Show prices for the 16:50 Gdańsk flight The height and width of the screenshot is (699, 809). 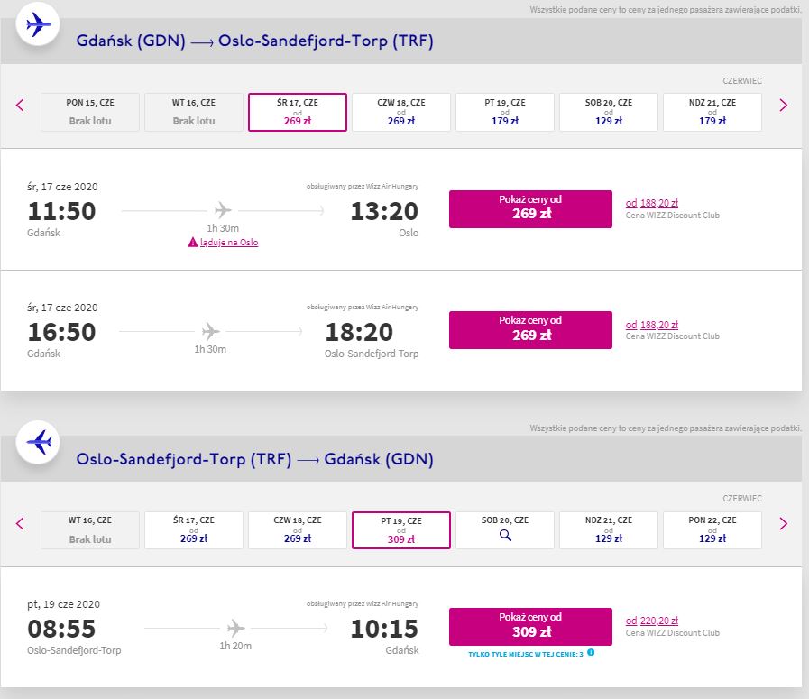click(x=530, y=330)
